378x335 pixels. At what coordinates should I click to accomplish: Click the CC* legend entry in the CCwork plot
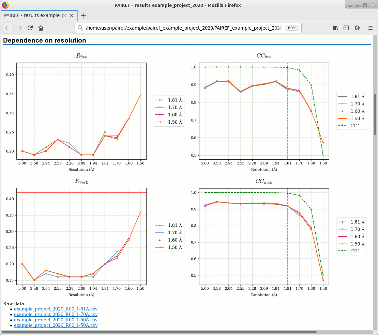(349, 251)
